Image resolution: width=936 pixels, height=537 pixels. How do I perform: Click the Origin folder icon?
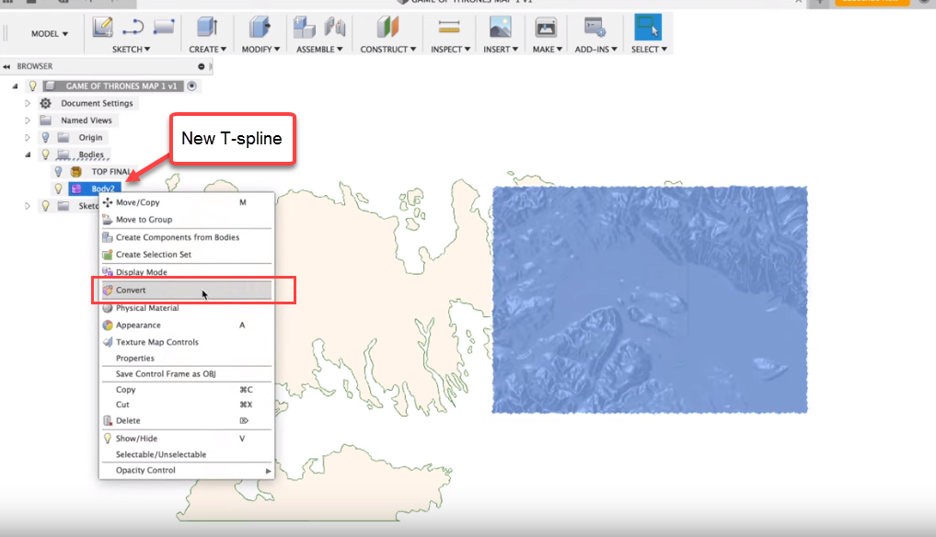point(64,137)
